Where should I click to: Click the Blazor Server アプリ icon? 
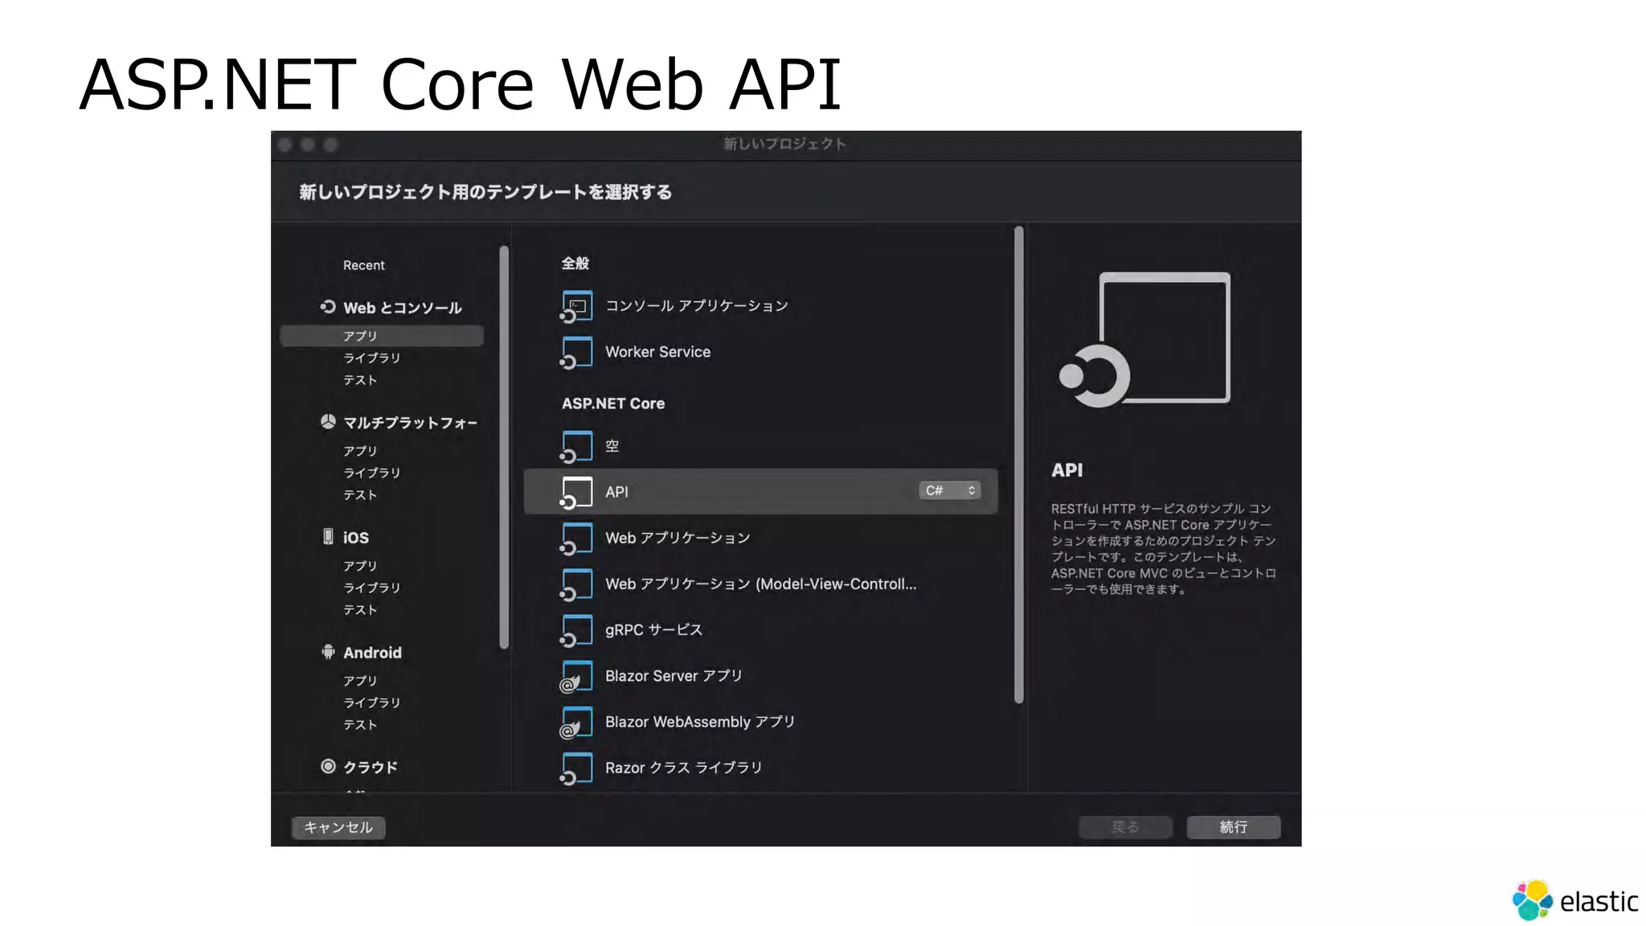[x=576, y=676]
